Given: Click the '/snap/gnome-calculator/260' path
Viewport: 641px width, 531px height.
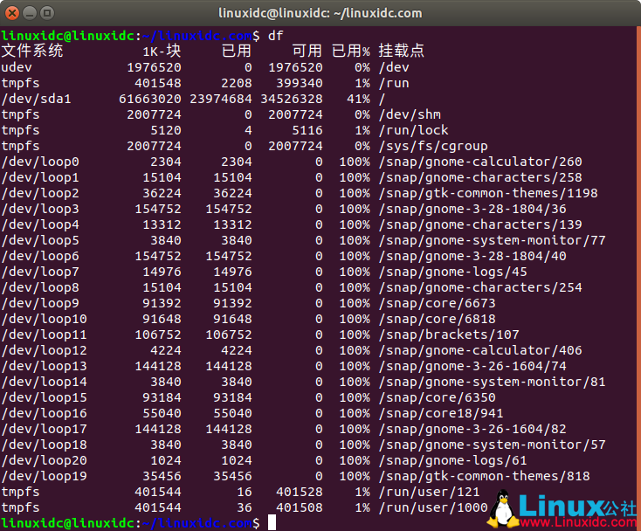Looking at the screenshot, I should point(480,162).
